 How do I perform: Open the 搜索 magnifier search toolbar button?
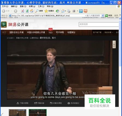pyautogui.click(x=39, y=11)
